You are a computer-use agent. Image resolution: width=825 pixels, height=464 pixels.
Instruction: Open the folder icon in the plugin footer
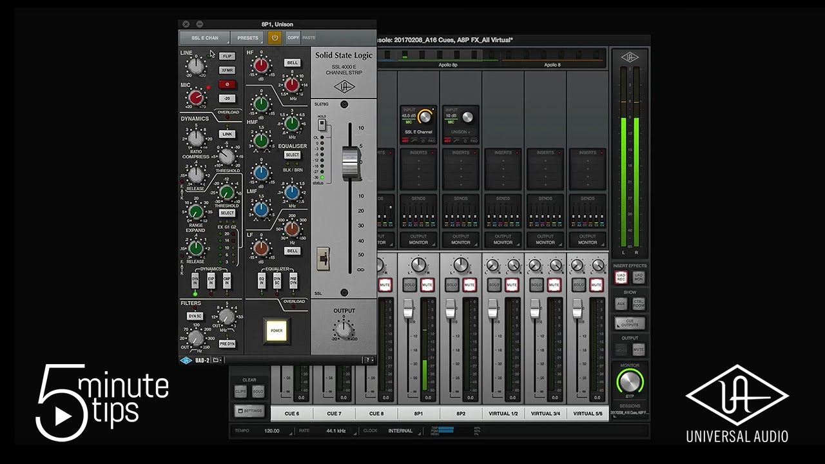click(x=217, y=360)
